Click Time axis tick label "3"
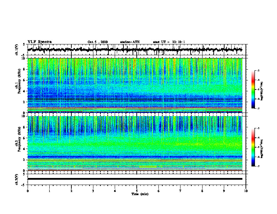This screenshot has height=214, width=277. (x=93, y=191)
